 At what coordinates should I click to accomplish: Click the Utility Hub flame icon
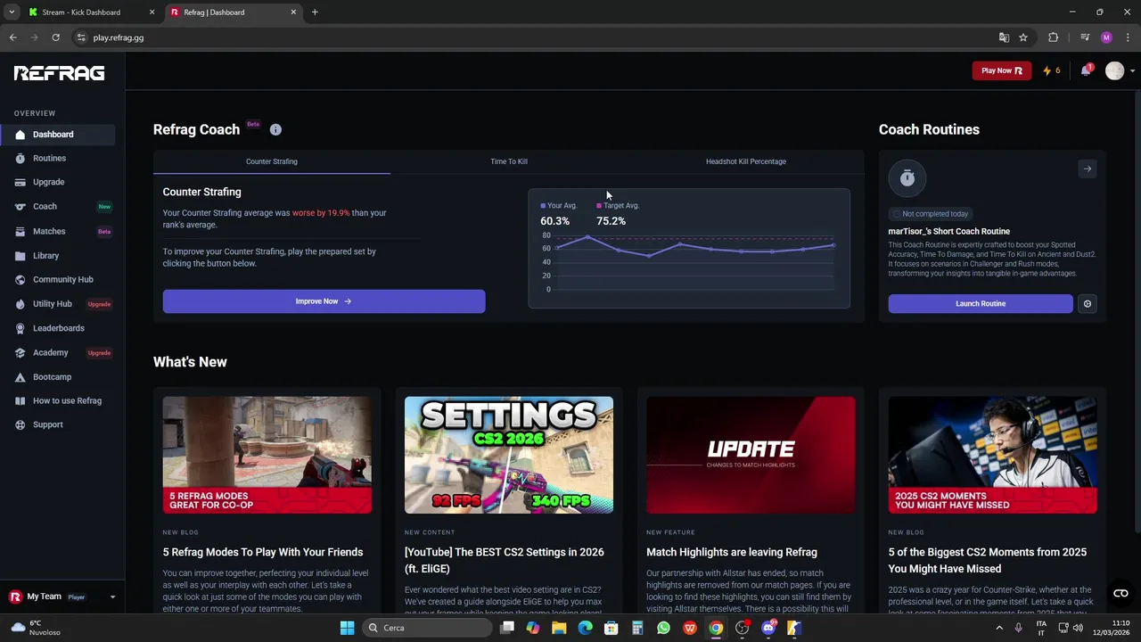20,304
